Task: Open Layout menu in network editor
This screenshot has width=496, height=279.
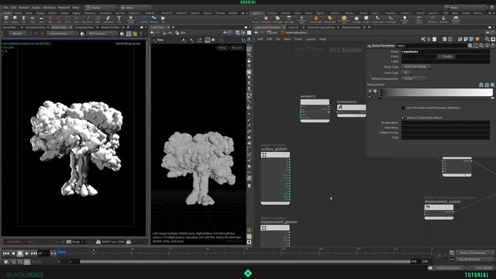Action: tap(311, 40)
